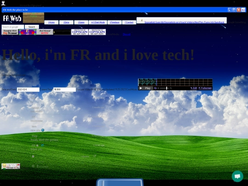Open the Game nav button
This screenshot has height=186, width=248.
pyautogui.click(x=81, y=23)
